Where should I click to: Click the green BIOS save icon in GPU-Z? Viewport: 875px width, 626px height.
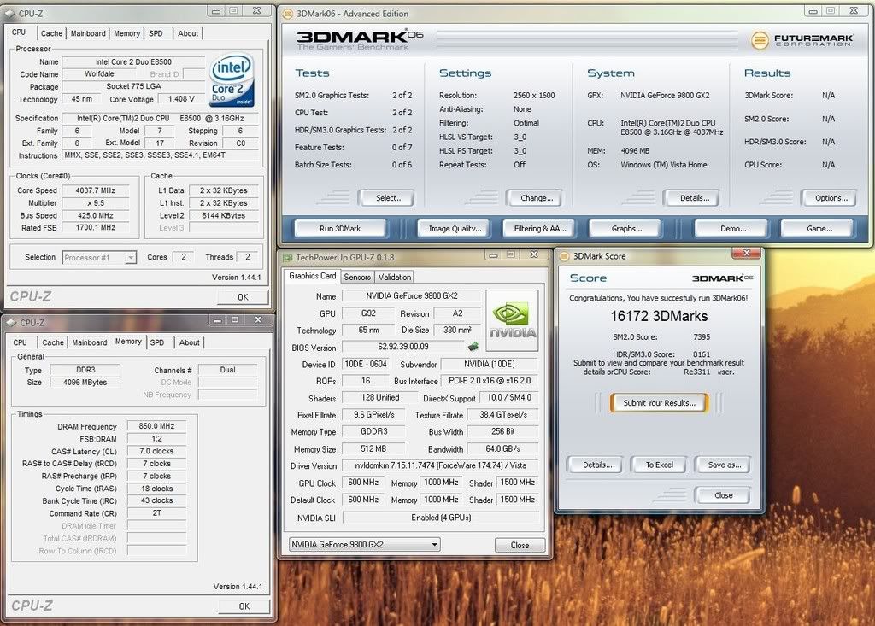point(472,348)
